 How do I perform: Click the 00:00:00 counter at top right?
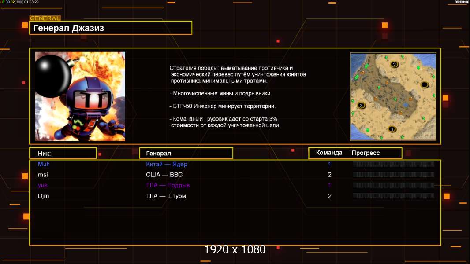point(462,2)
